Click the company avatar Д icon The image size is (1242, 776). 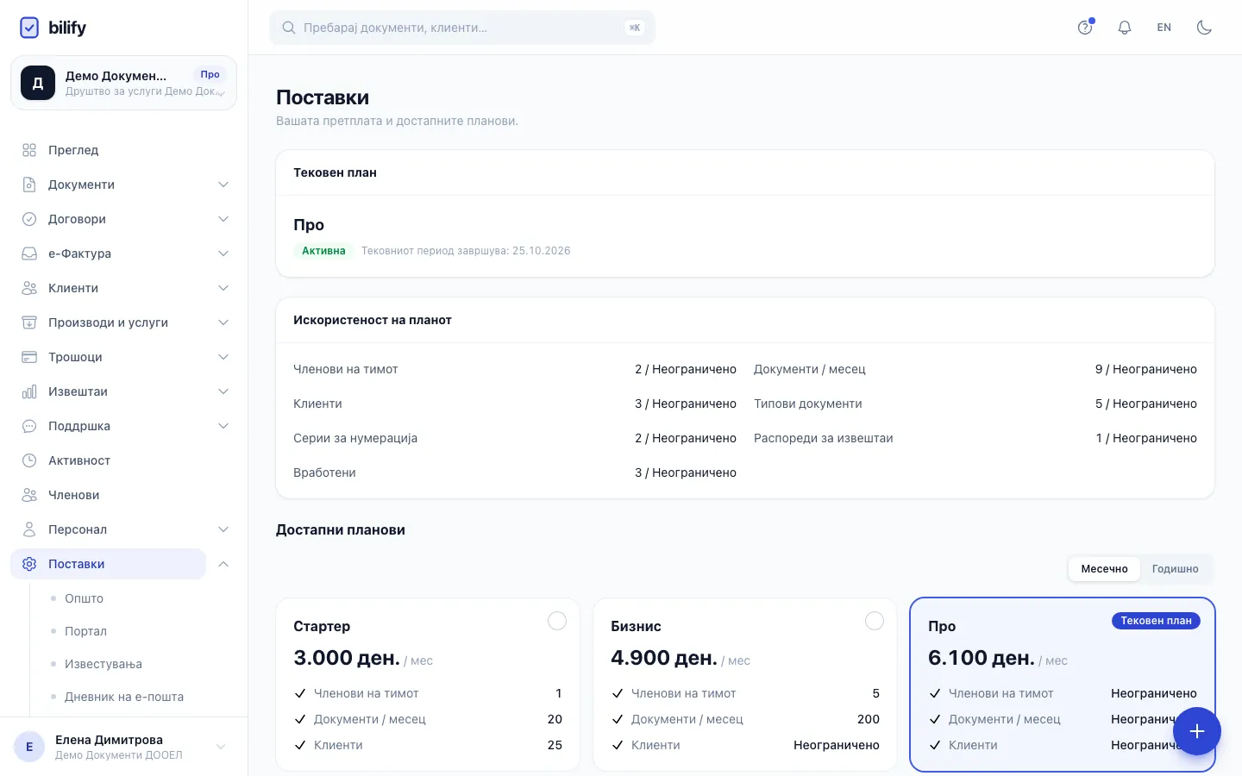click(38, 83)
